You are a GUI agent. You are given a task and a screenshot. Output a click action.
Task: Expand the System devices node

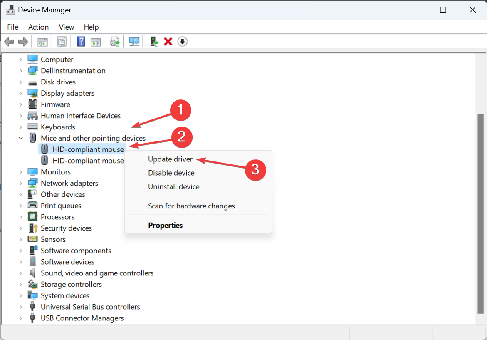pyautogui.click(x=20, y=296)
